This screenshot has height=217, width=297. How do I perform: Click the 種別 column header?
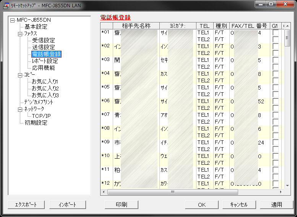(221, 26)
